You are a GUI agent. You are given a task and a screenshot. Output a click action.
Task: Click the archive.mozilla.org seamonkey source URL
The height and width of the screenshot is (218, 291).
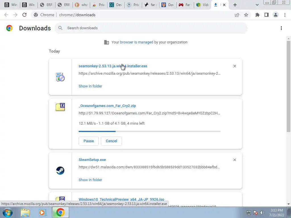(x=149, y=74)
